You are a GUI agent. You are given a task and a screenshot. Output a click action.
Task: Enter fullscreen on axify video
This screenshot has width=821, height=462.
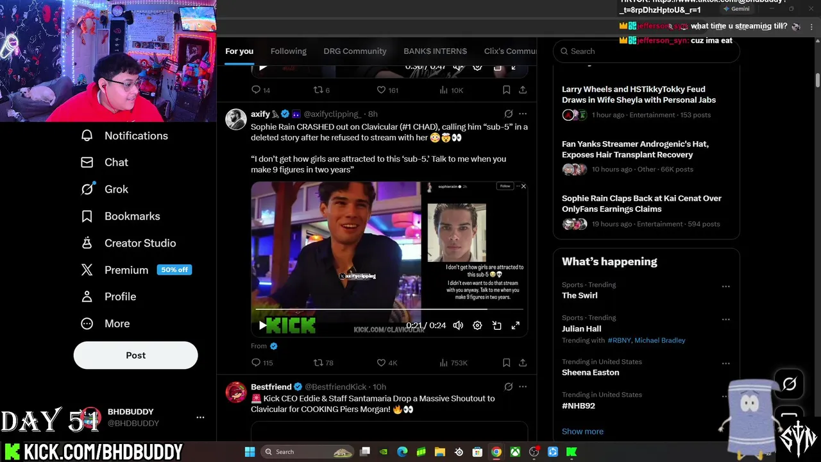pos(515,325)
